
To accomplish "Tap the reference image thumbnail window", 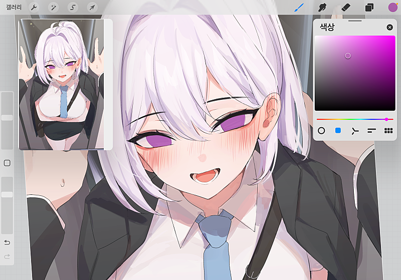I will tap(65, 85).
